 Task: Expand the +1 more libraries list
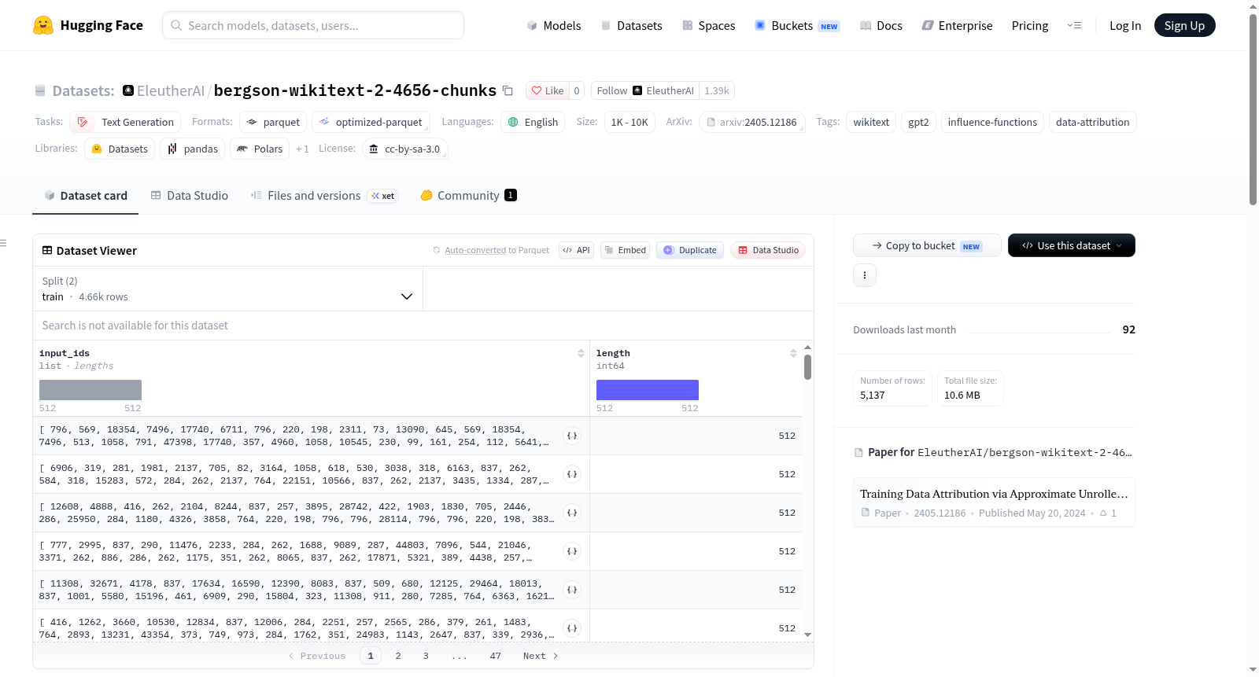point(302,149)
